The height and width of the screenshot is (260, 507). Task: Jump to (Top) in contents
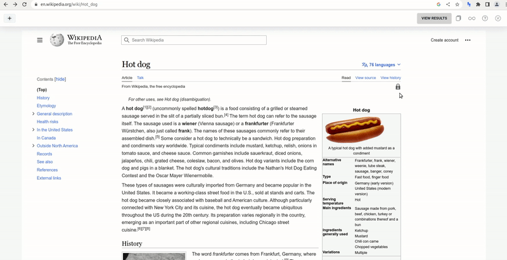tap(42, 90)
